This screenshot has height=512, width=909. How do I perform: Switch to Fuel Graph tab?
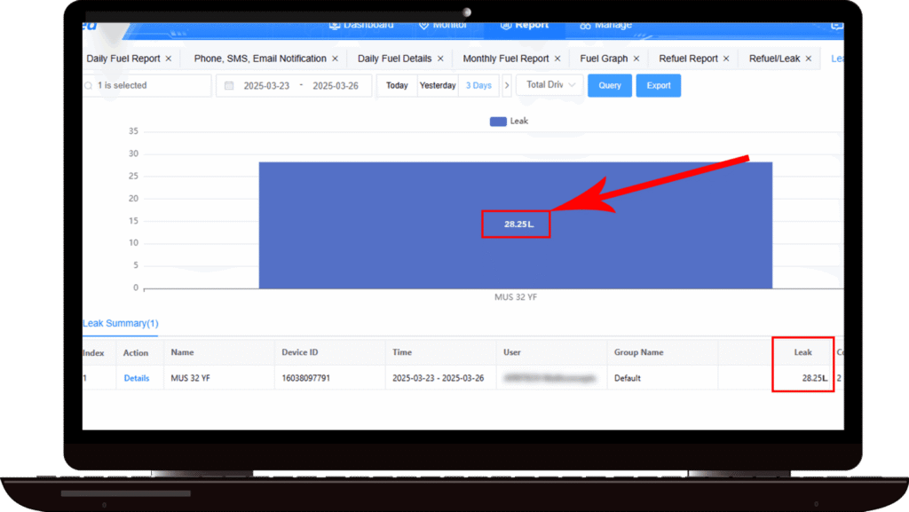point(604,59)
